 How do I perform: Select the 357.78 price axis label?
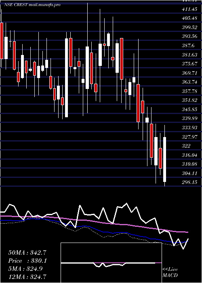[189, 91]
